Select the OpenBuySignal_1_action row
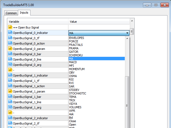Viewport: 171px width, 128px height. click(37, 86)
